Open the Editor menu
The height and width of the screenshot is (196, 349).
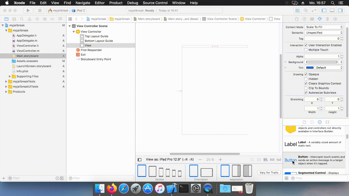(x=100, y=3)
